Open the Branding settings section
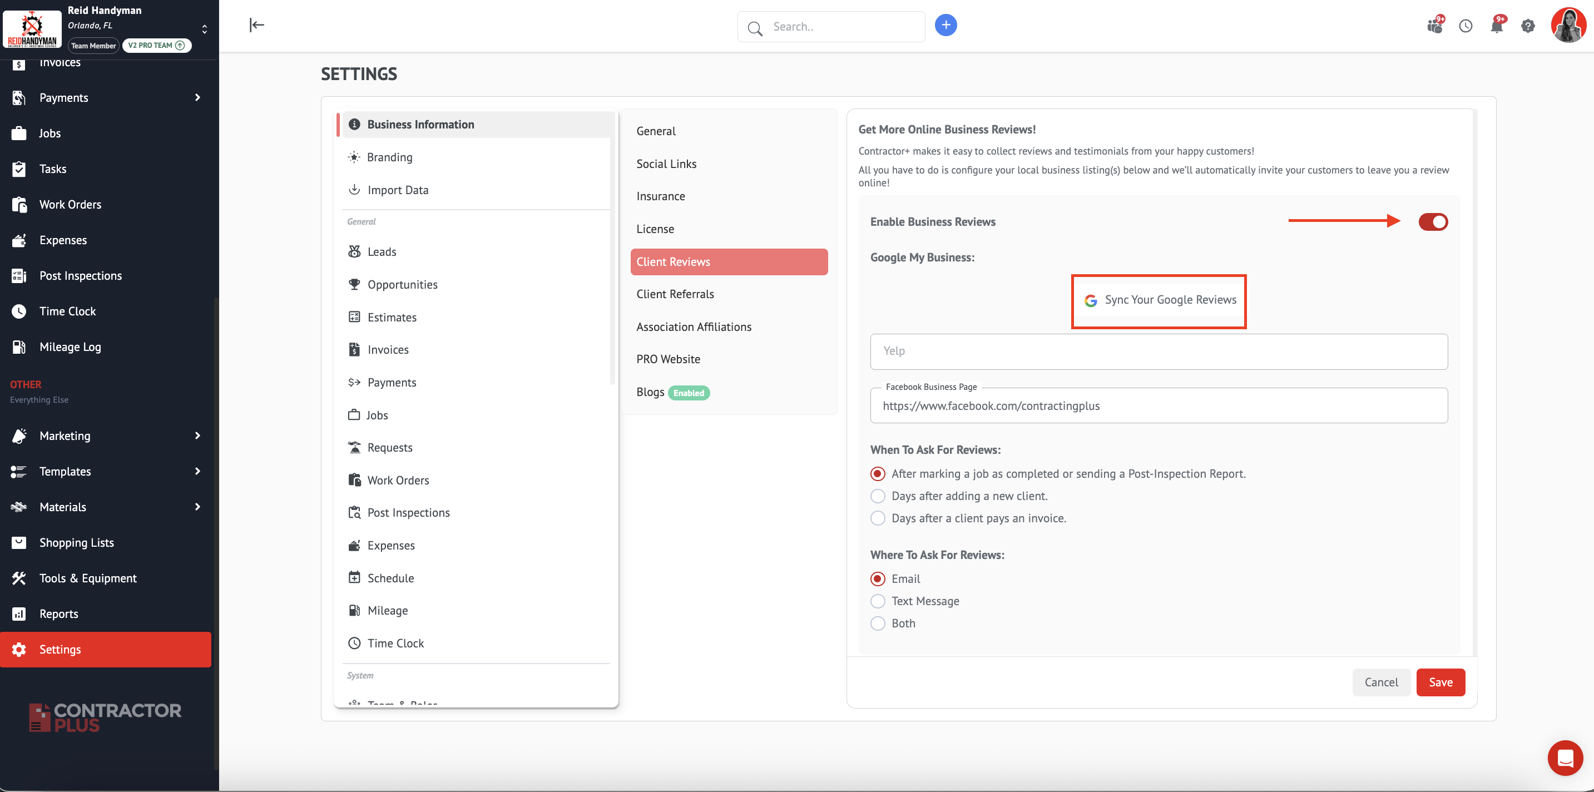The height and width of the screenshot is (792, 1594). point(389,157)
